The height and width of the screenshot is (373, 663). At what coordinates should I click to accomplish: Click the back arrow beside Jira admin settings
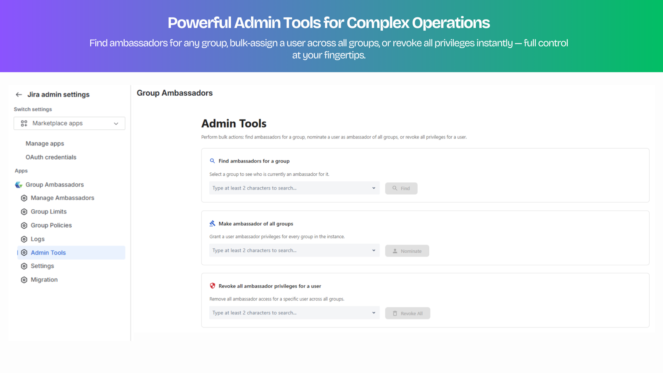click(19, 94)
